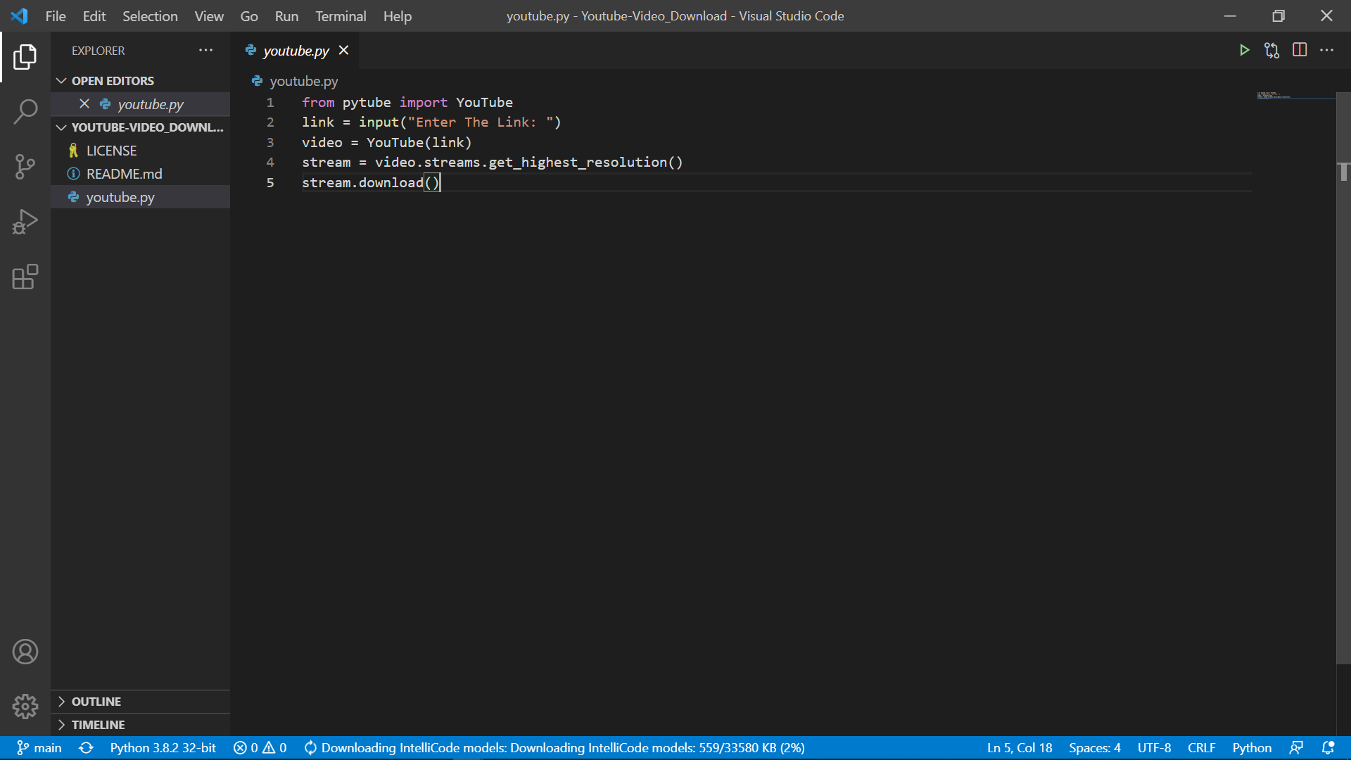The image size is (1351, 760).
Task: Close the youtube.py editor tab
Action: click(x=343, y=50)
